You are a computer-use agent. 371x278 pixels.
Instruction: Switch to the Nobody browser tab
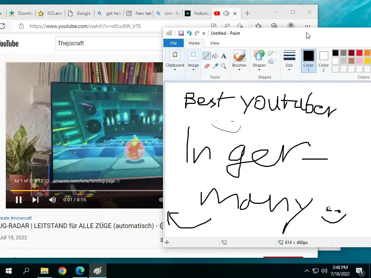(197, 13)
